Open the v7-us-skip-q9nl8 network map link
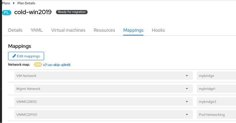Image resolution: width=236 pixels, height=123 pixels. [57, 65]
